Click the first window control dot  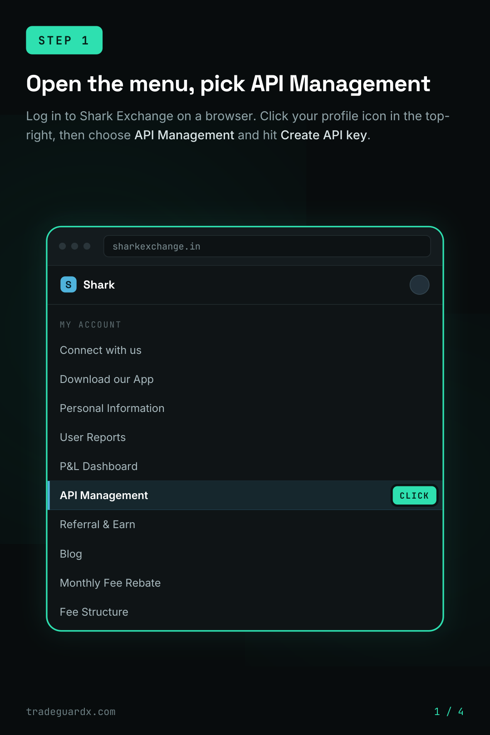tap(63, 246)
